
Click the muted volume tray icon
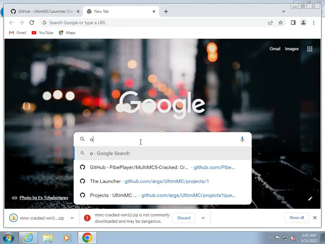click(x=293, y=238)
